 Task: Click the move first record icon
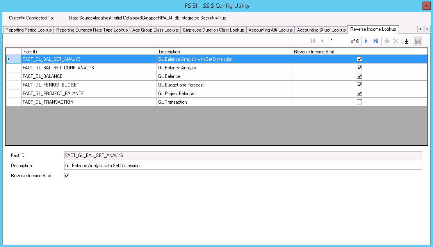tap(313, 41)
